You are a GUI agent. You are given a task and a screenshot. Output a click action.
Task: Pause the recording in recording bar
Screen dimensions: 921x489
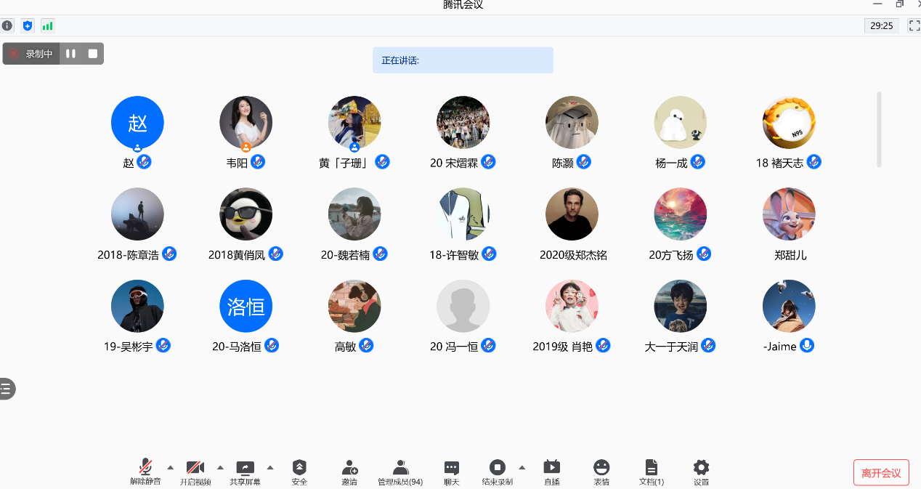70,54
